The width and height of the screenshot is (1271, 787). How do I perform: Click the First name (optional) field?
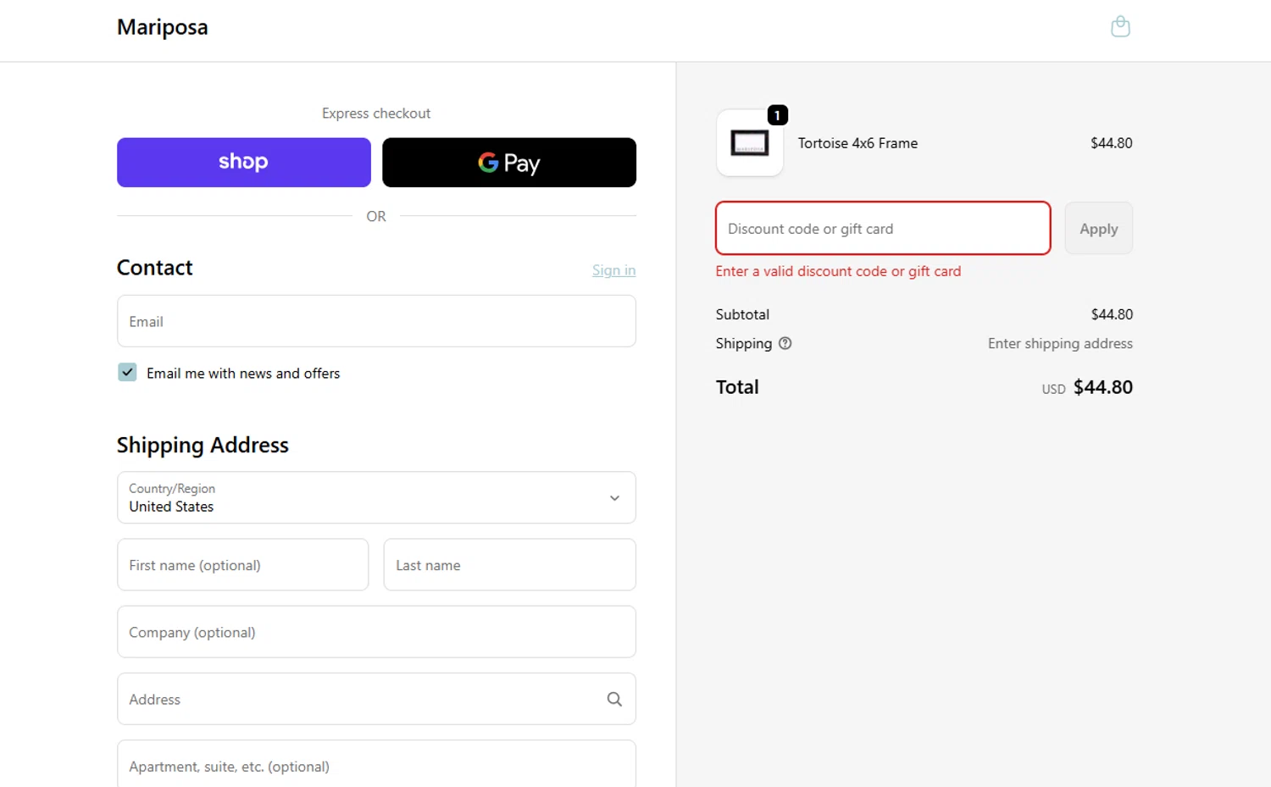pos(243,565)
